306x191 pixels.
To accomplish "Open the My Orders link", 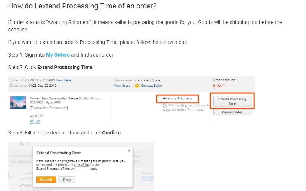I will [58, 55].
